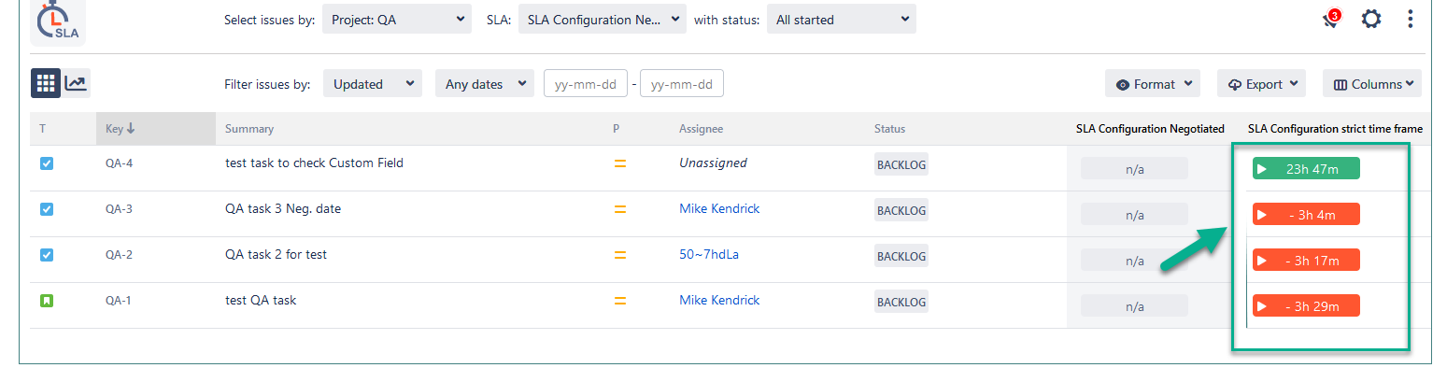
Task: Click the SLA stopwatch logo icon
Action: [x=57, y=21]
